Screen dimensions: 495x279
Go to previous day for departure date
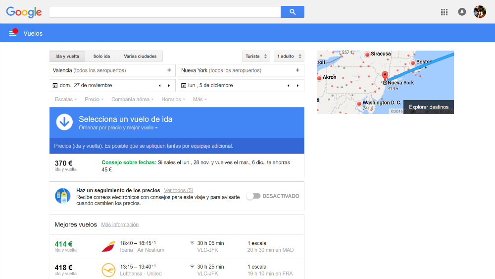coord(160,86)
